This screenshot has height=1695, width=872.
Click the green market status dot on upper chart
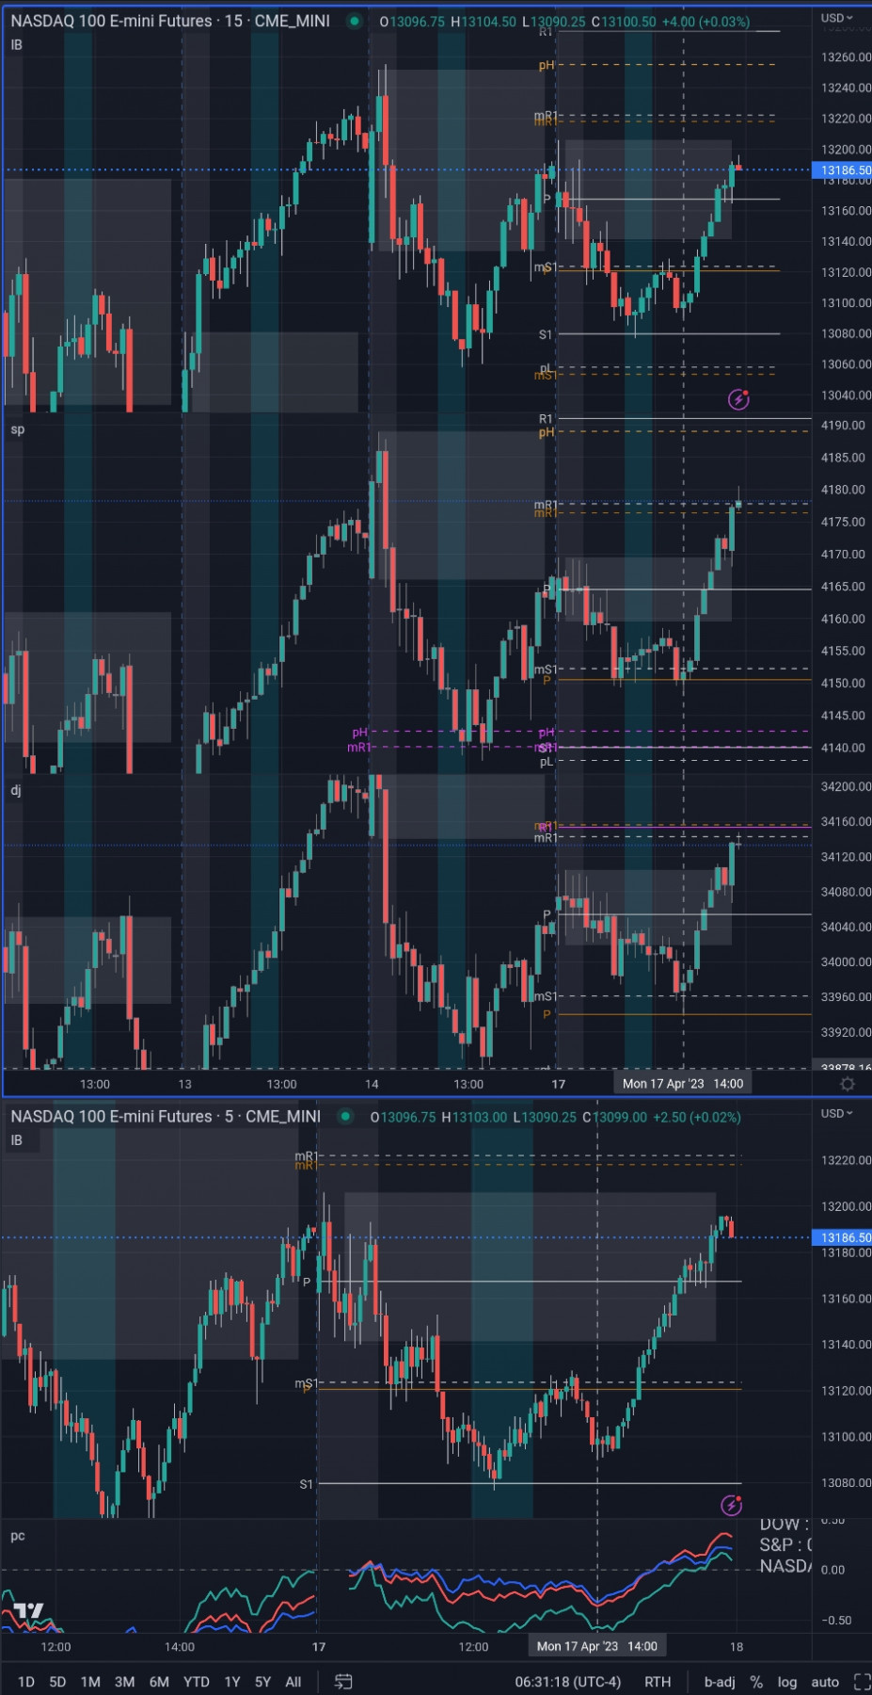354,21
